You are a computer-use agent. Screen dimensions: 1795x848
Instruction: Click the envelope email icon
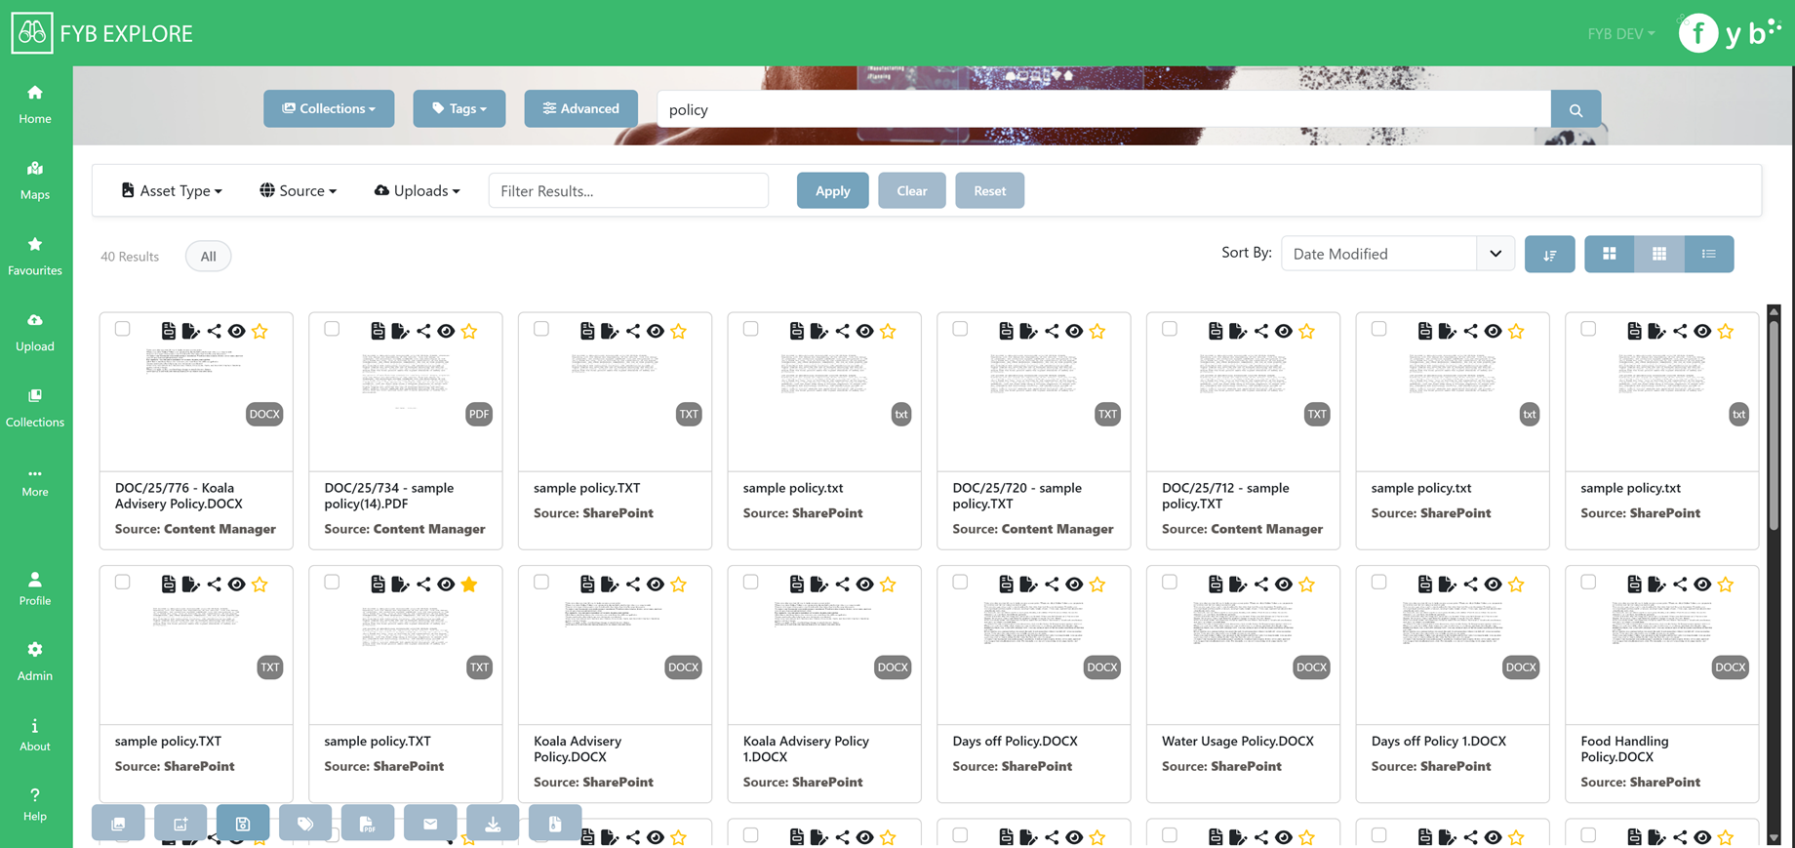coord(430,824)
